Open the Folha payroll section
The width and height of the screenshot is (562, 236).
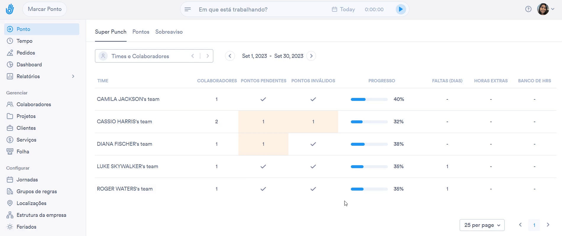(x=23, y=152)
